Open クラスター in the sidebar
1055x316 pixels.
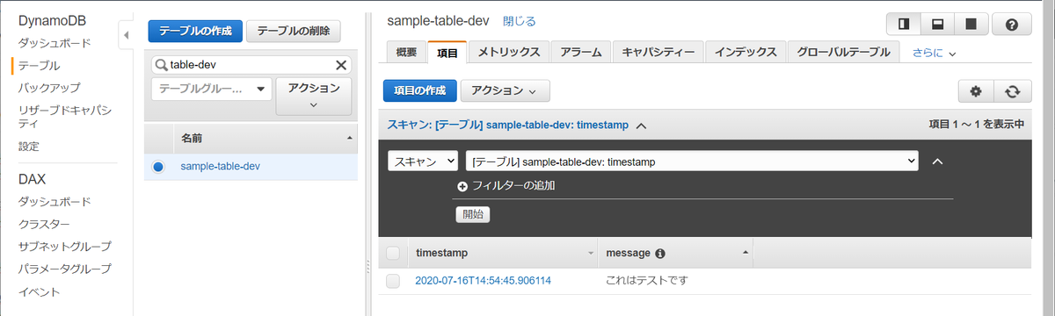(x=44, y=224)
